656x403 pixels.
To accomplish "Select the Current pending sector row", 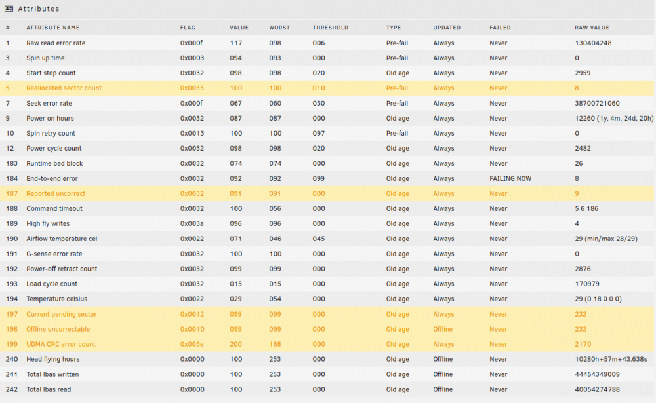I will 327,314.
